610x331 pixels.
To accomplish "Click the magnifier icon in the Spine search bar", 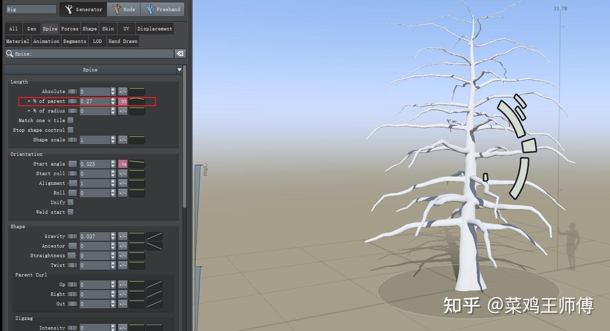I will click(x=10, y=54).
